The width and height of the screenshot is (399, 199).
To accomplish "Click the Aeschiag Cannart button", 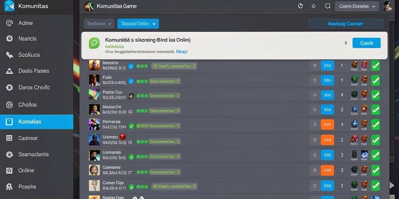I will [346, 24].
